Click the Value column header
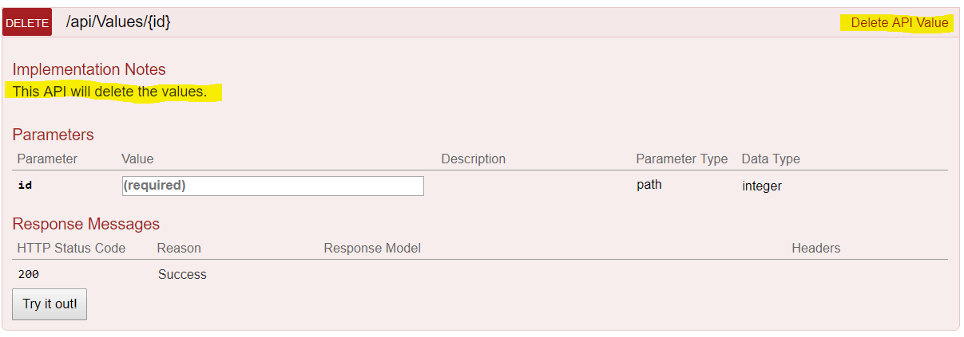The width and height of the screenshot is (964, 337). 137,159
